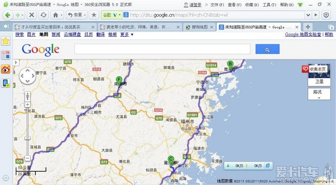Image resolution: width=336 pixels, height=185 pixels.
Task: Close the 搜狗地图 tab
Action: click(x=212, y=27)
